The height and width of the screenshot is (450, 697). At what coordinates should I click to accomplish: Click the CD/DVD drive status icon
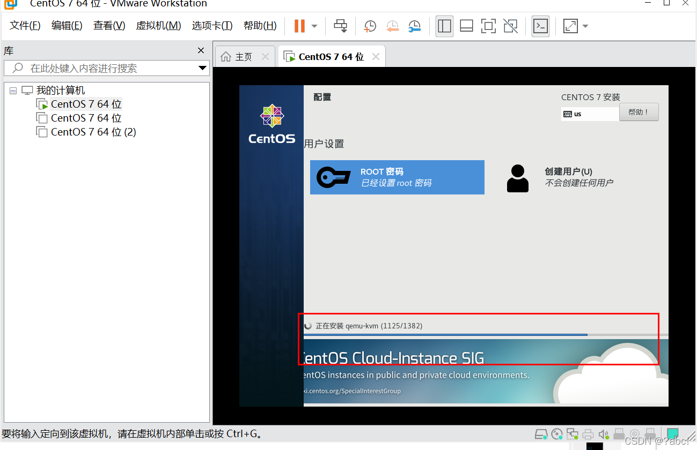pyautogui.click(x=557, y=433)
